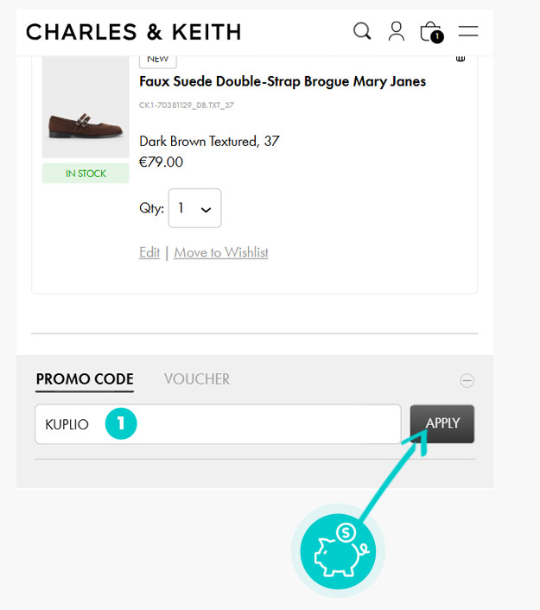Click the IN STOCK status label
The image size is (540, 610).
click(x=86, y=174)
